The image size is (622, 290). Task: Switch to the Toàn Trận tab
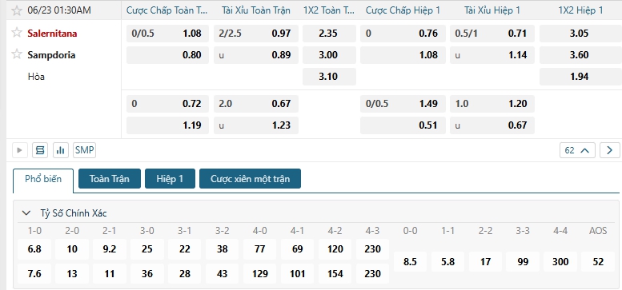click(110, 178)
